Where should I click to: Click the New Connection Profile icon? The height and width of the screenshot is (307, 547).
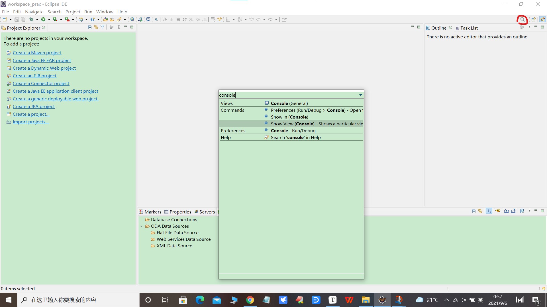(x=498, y=211)
